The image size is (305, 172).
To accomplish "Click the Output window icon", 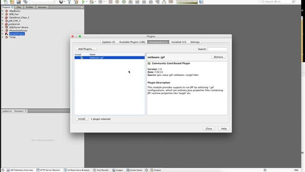I will coord(152,170).
